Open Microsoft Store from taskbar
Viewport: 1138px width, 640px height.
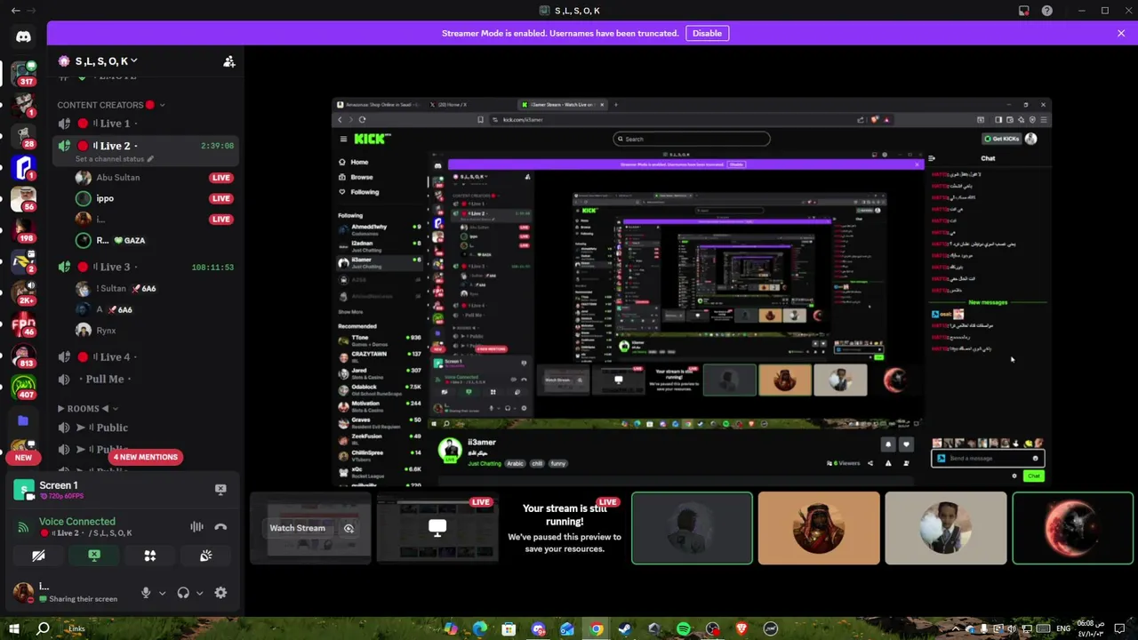pos(509,628)
